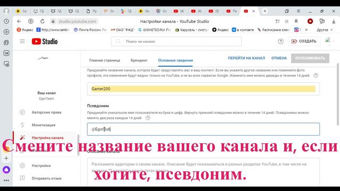The height and width of the screenshot is (191, 340).
Task: Click the channel description text area
Action: click(203, 172)
